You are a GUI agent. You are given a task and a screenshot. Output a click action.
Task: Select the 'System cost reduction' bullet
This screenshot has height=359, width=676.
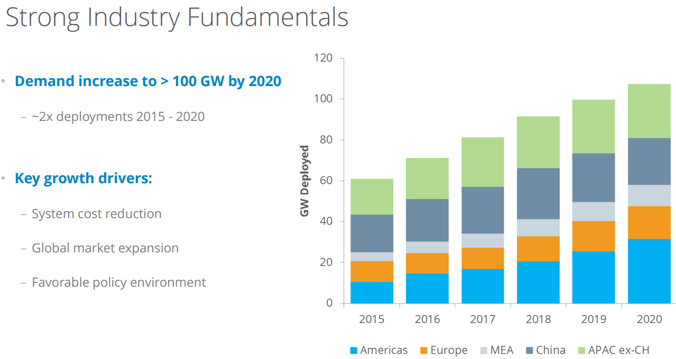97,214
